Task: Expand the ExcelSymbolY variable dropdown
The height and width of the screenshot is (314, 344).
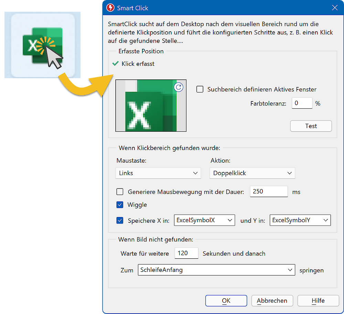Action: (300, 220)
